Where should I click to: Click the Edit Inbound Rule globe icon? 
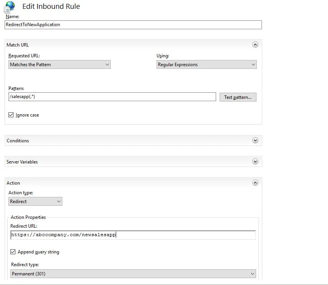pos(10,7)
